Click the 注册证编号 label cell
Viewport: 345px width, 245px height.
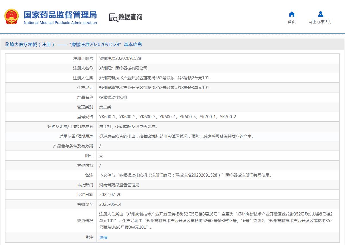(x=51, y=58)
